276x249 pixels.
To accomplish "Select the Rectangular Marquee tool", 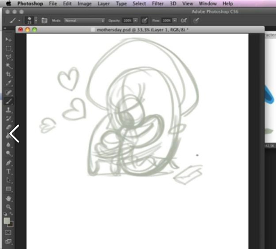I will tap(8, 48).
